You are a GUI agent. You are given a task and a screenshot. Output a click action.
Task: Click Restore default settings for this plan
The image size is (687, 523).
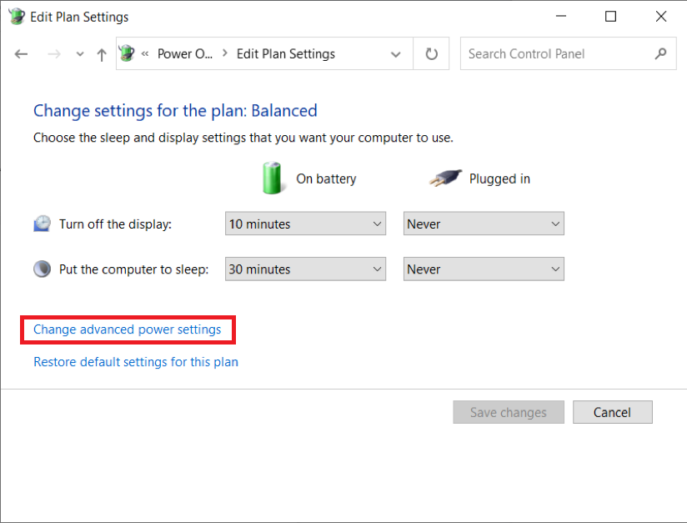136,362
